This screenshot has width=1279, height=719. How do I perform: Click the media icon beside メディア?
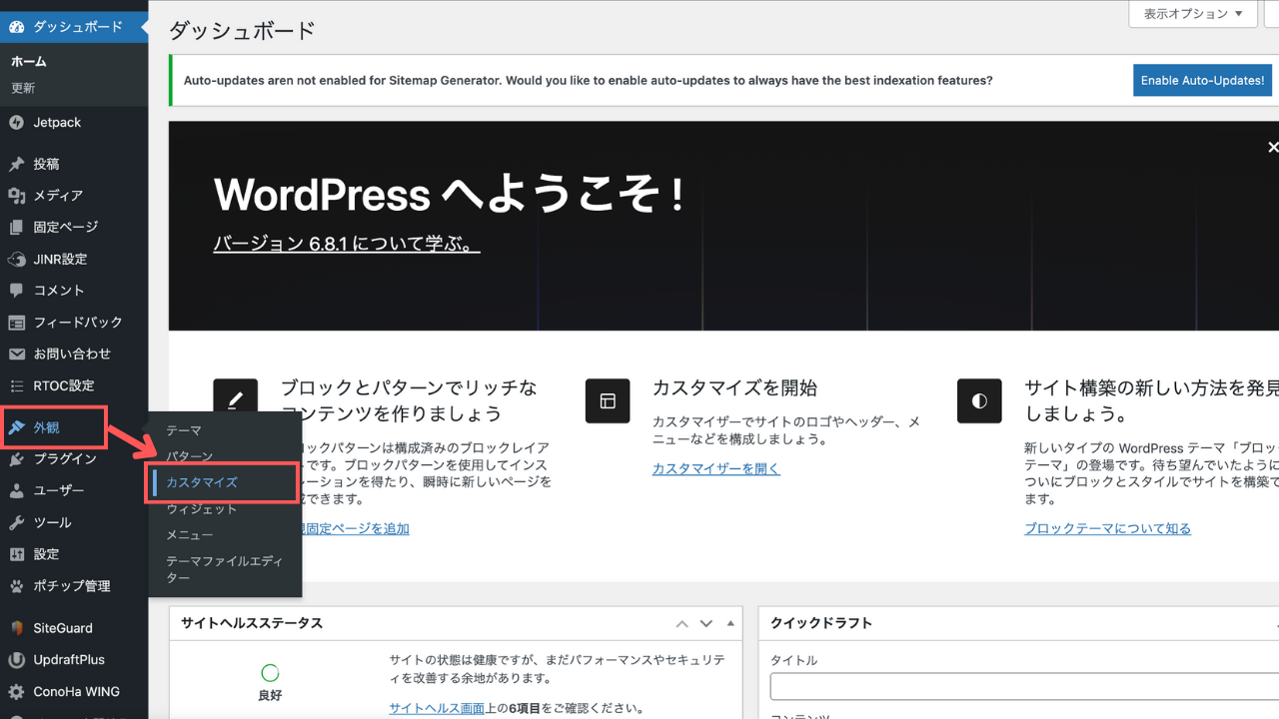(16, 196)
